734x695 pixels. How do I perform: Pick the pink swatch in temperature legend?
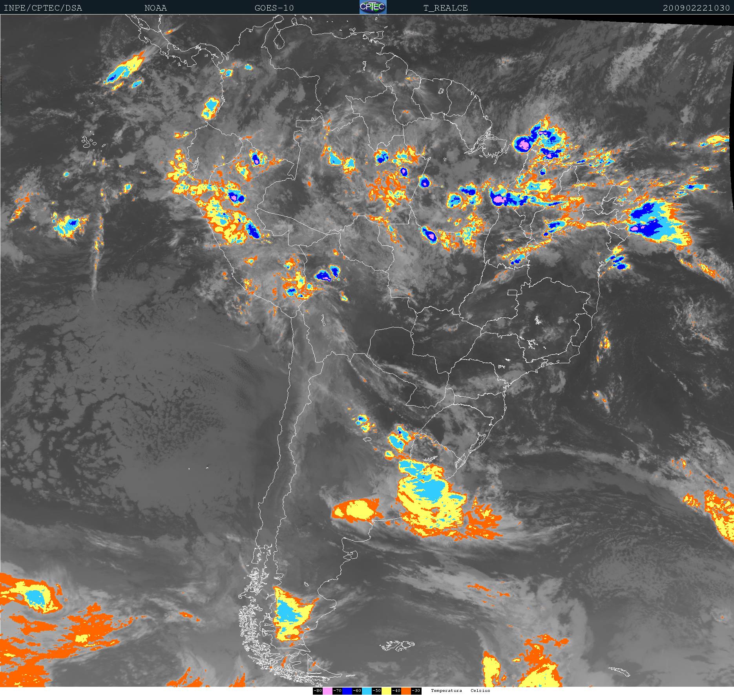click(x=327, y=691)
